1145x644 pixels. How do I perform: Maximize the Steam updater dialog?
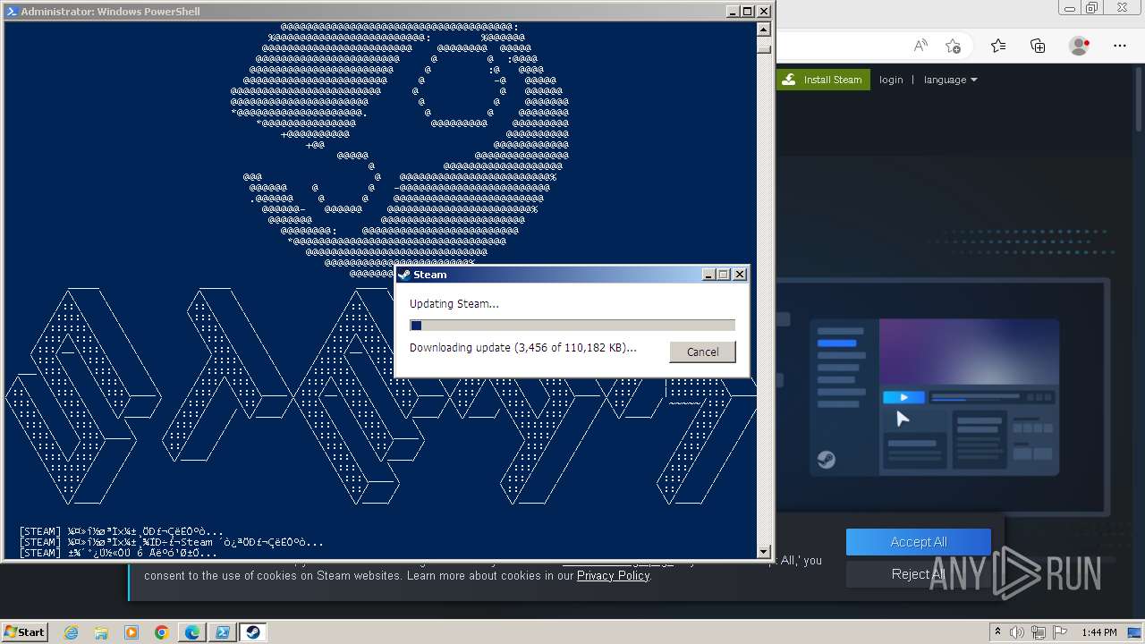coord(724,275)
